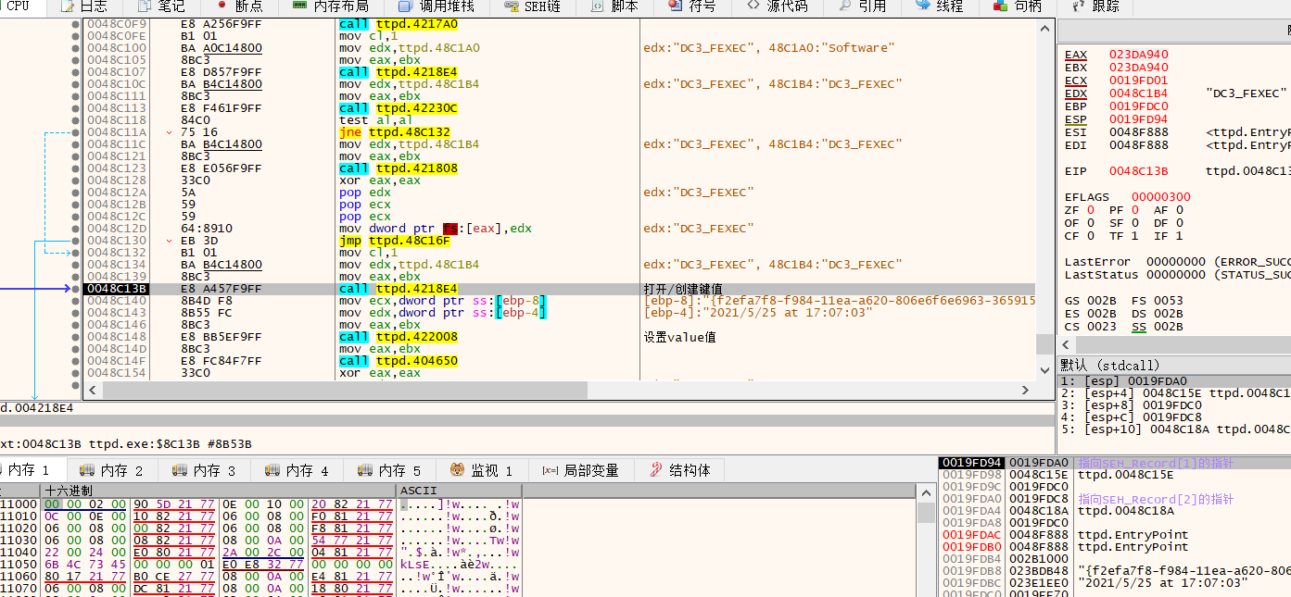
Task: Select the EAX register value 023DA940
Action: [1140, 55]
